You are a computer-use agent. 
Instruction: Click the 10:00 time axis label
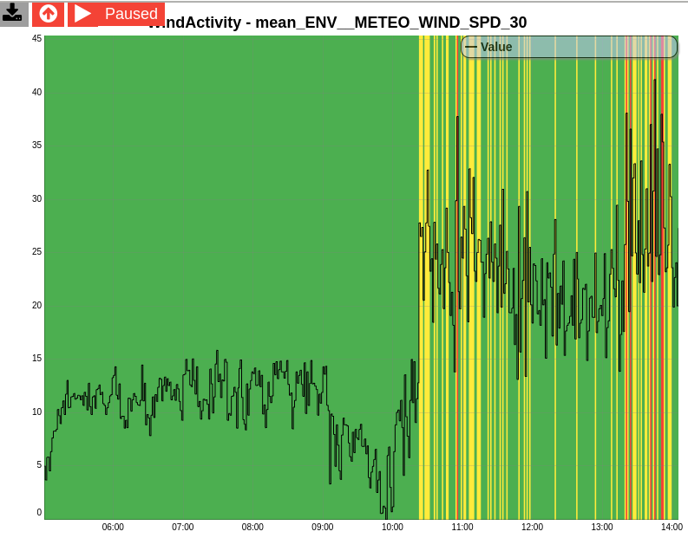392,527
